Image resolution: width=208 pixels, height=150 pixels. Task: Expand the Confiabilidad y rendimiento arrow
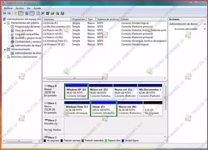9,42
